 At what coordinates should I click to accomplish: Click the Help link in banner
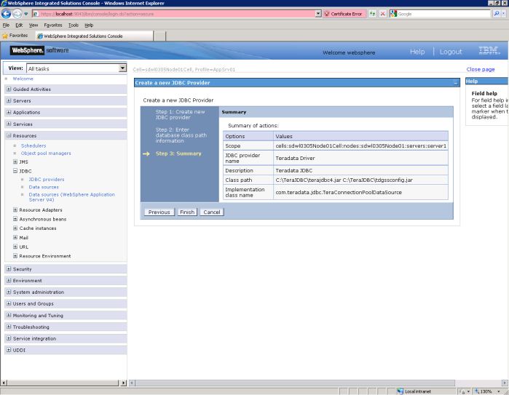click(417, 52)
